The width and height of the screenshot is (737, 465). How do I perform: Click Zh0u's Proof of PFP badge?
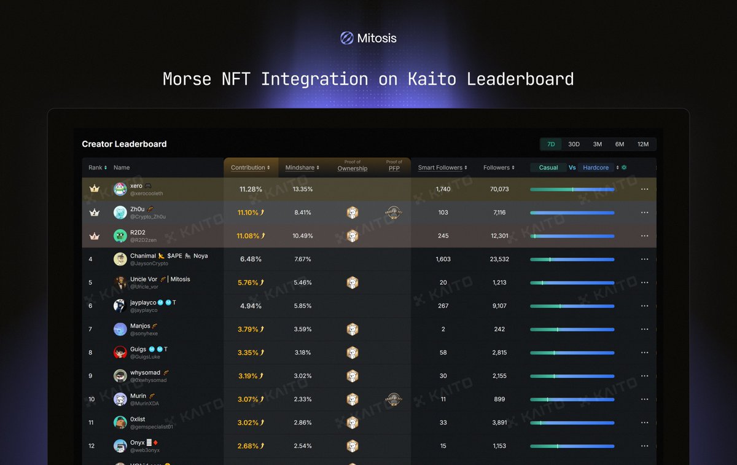394,213
